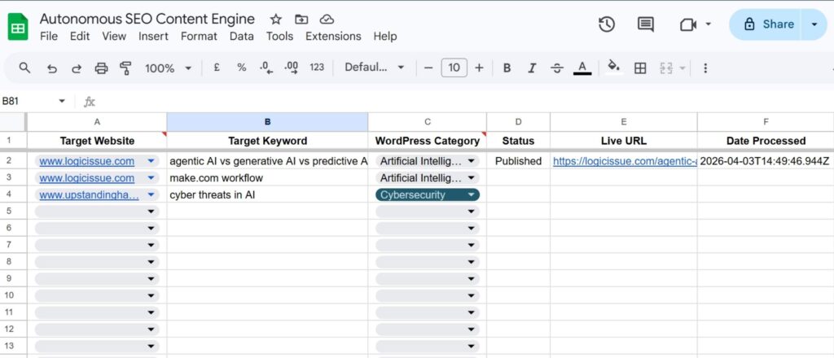Open the 100% zoom dropdown
834x358 pixels.
pyautogui.click(x=168, y=68)
